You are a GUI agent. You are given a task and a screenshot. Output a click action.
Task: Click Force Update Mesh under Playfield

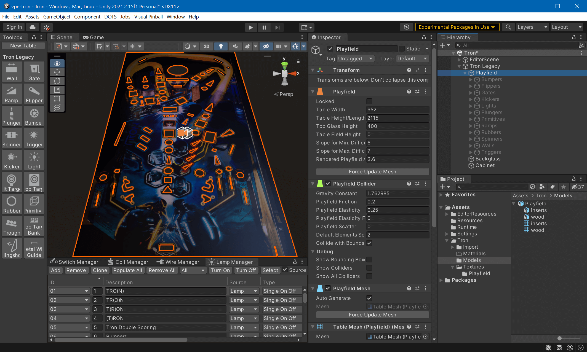(x=372, y=172)
